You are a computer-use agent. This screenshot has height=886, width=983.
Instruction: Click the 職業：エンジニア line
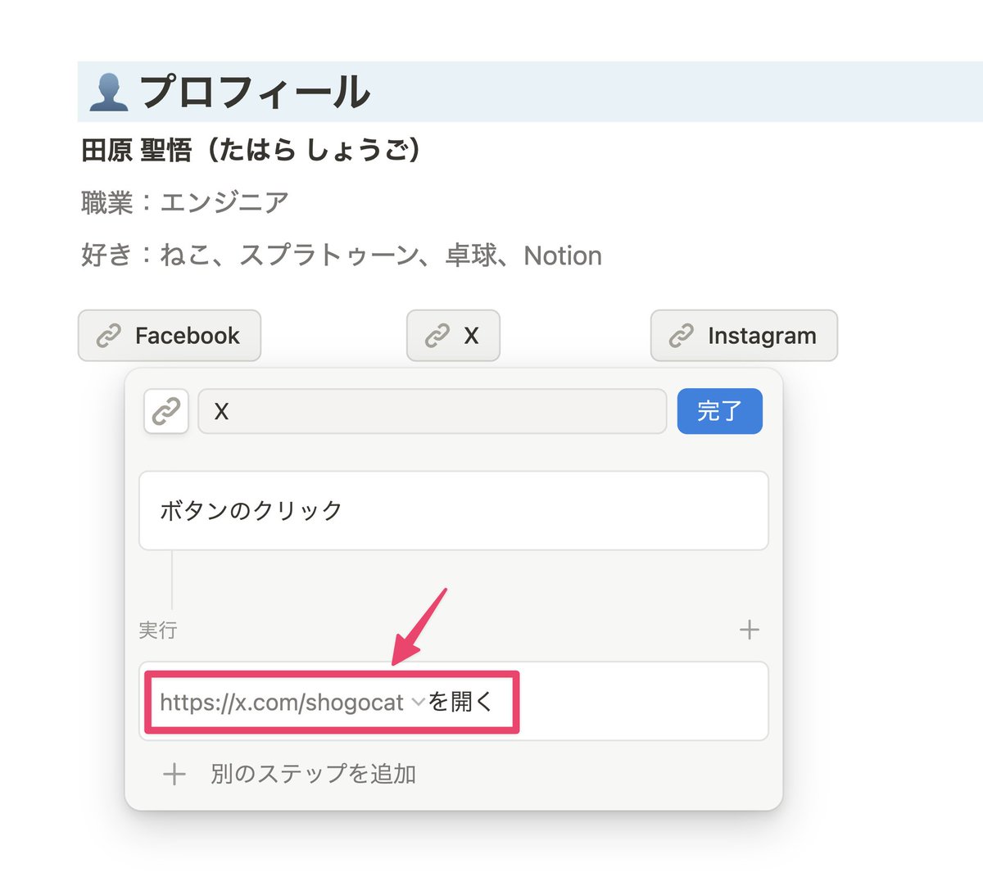point(185,202)
